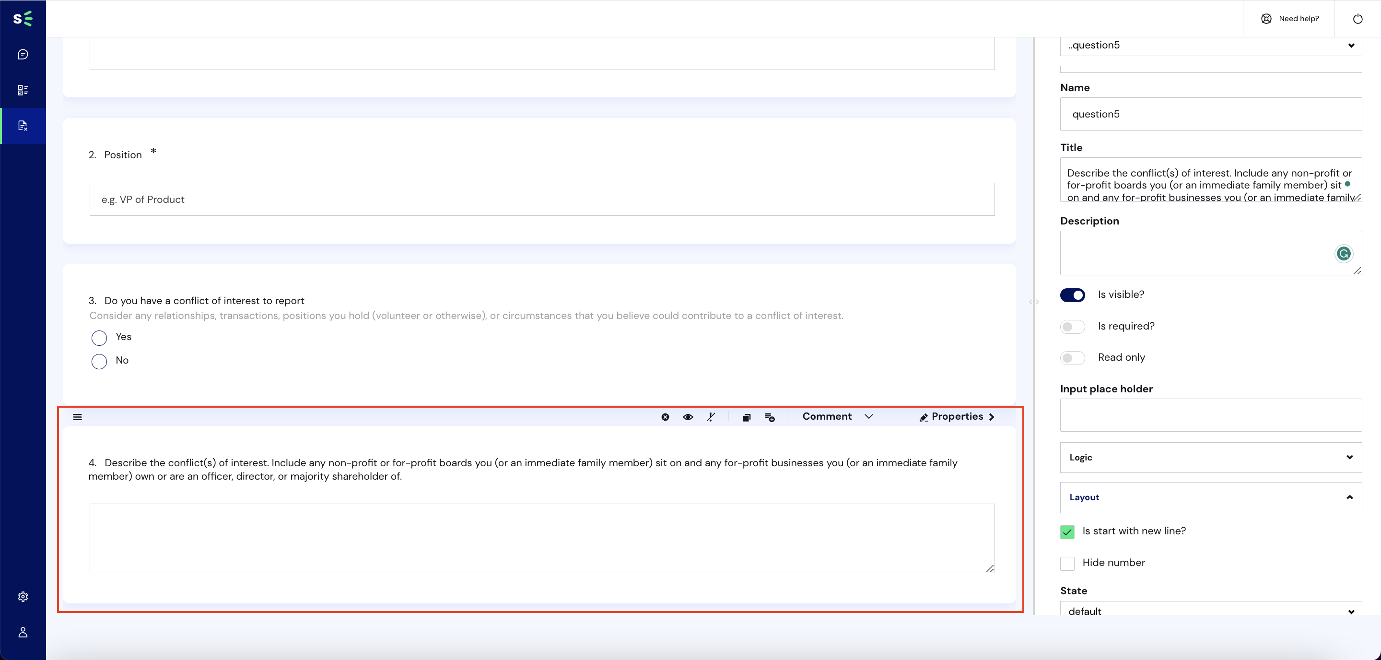Click the Grammarly icon in Description
The height and width of the screenshot is (660, 1381).
[x=1344, y=254]
